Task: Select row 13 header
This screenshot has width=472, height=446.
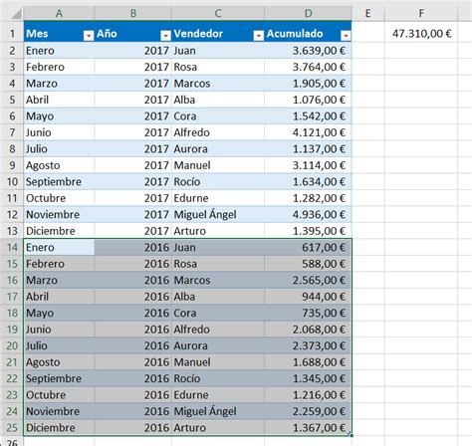Action: [x=12, y=231]
